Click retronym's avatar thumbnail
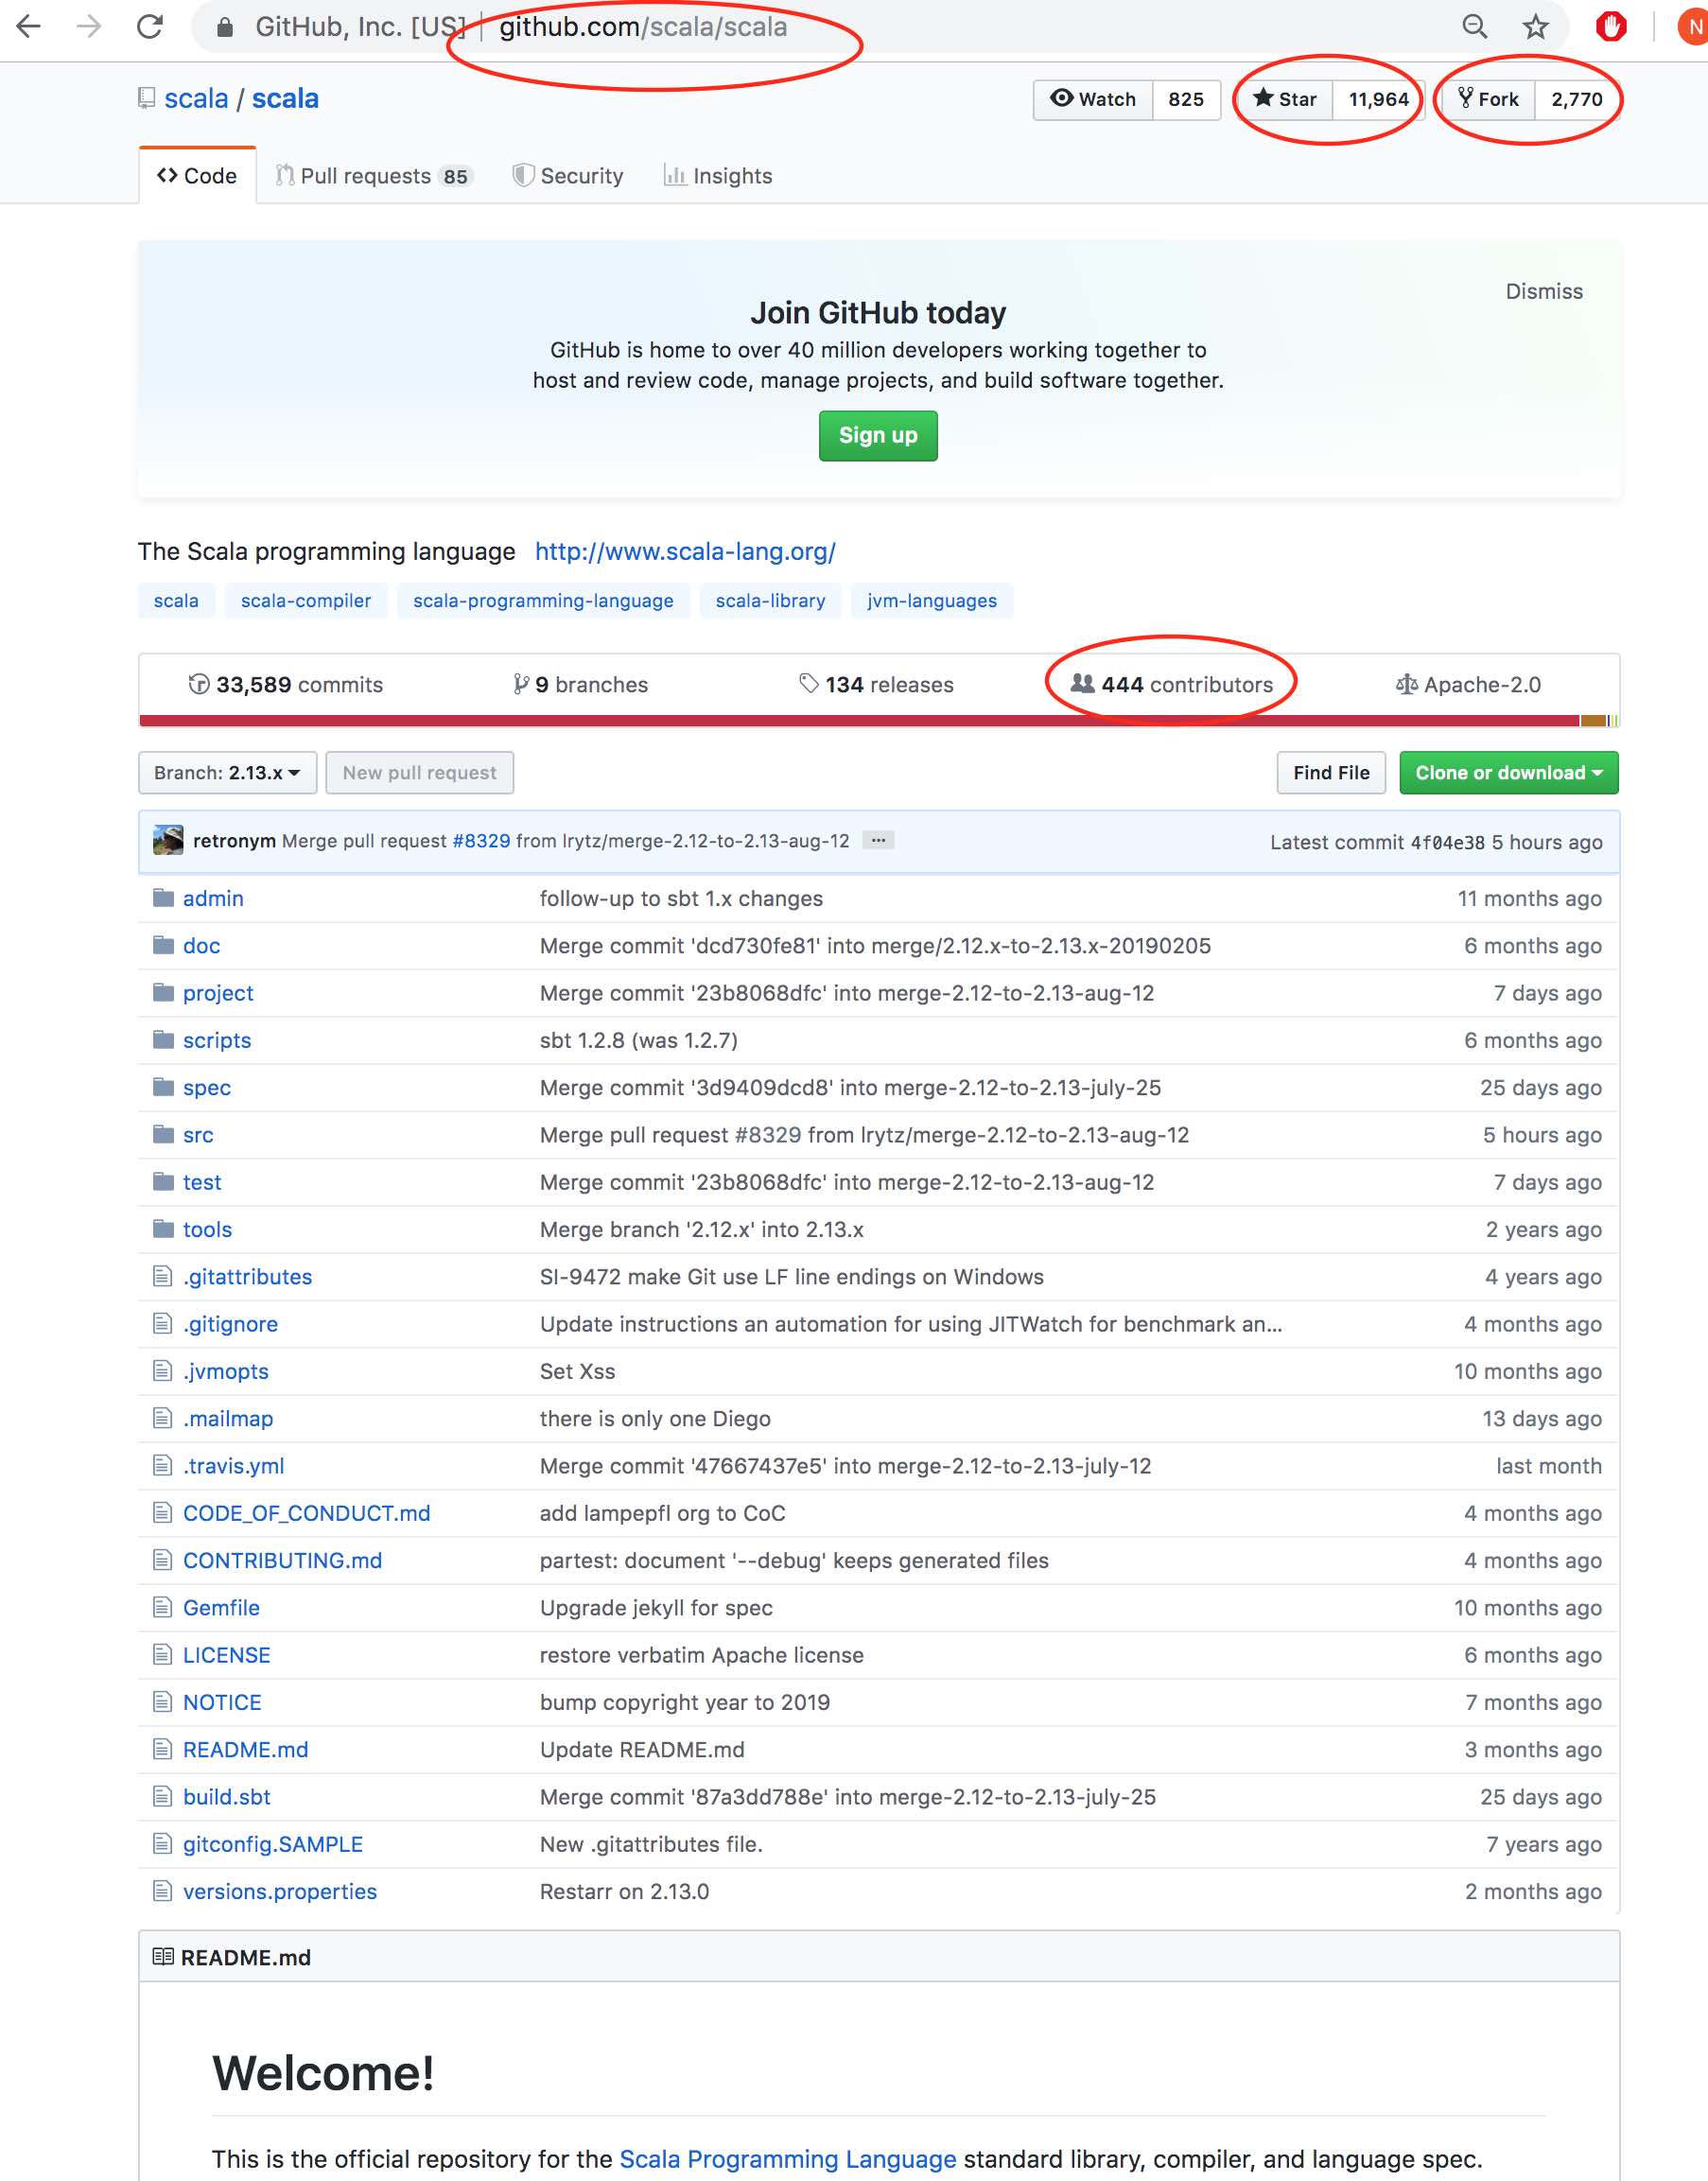1708x2181 pixels. [x=168, y=841]
